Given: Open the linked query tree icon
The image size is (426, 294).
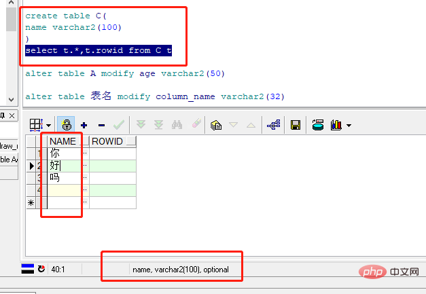Looking at the screenshot, I should [x=273, y=125].
